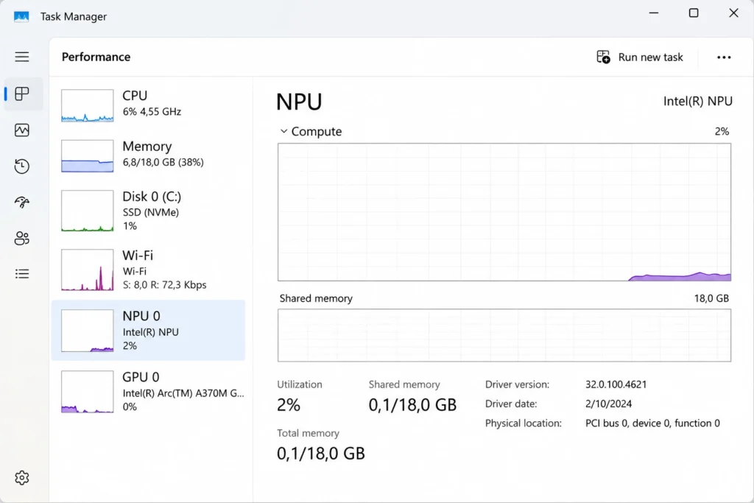Select the Memory performance item
Viewport: 754px width, 503px height.
[x=148, y=156]
